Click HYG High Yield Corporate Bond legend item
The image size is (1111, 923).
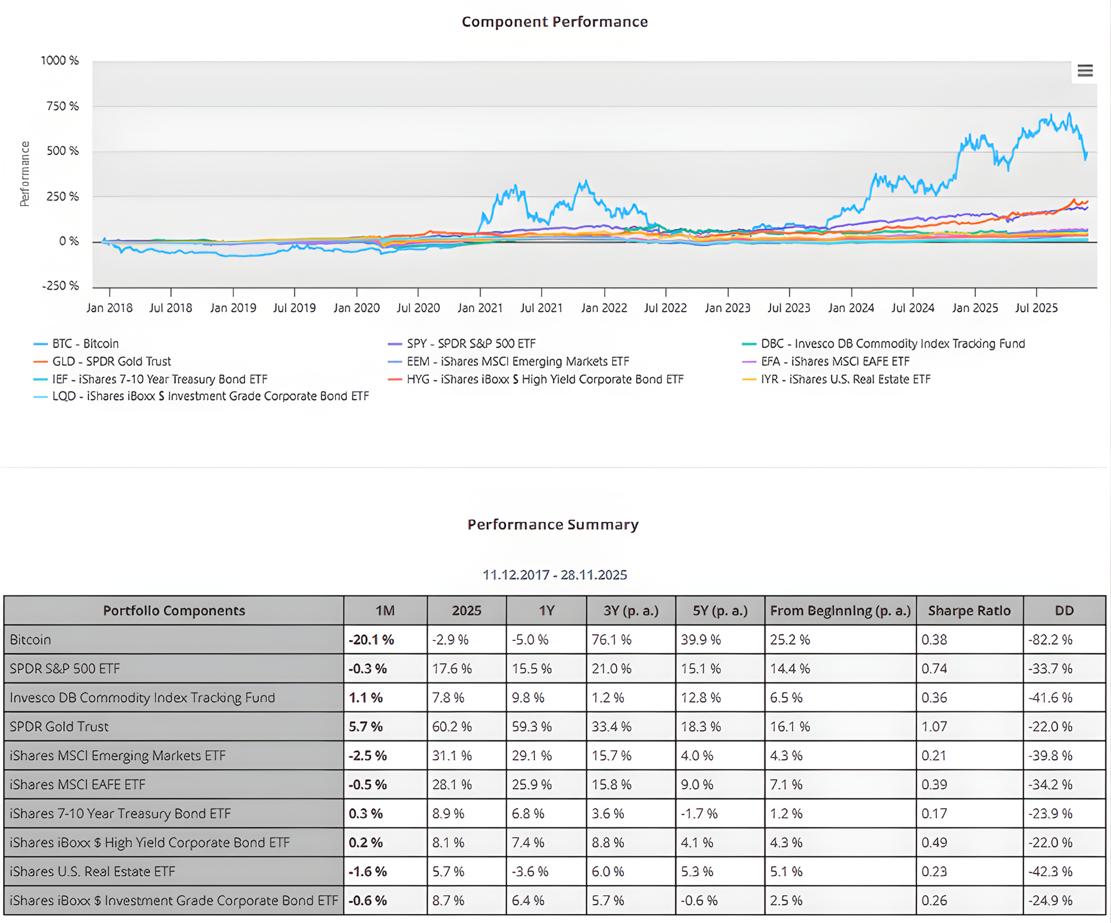[x=544, y=379]
